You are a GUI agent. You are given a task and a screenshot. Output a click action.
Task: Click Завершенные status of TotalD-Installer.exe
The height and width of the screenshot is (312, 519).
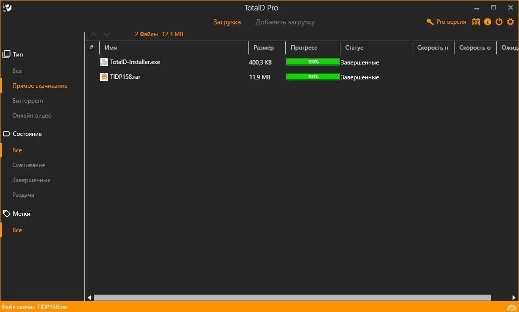360,62
